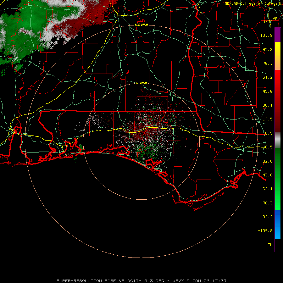
Task: Click the blue segment of velocity color bar
Action: [278, 224]
